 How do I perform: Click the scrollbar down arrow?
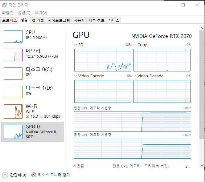click(202, 165)
